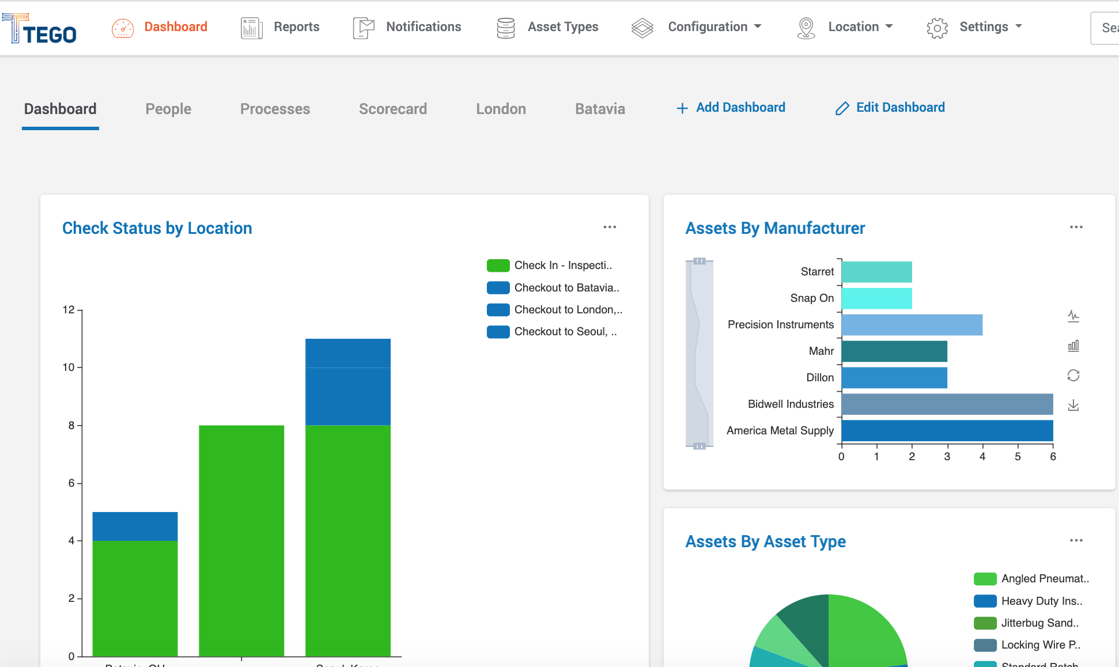
Task: Switch Assets By Manufacturer to line chart view
Action: pos(1073,316)
